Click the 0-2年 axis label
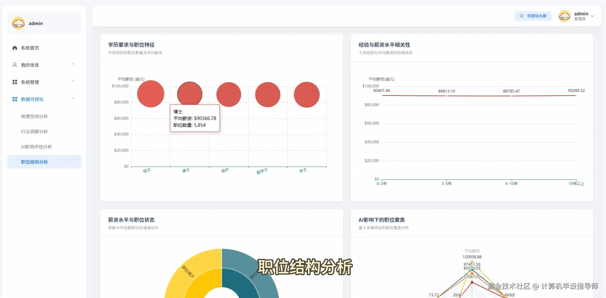The width and height of the screenshot is (606, 298). (x=382, y=184)
